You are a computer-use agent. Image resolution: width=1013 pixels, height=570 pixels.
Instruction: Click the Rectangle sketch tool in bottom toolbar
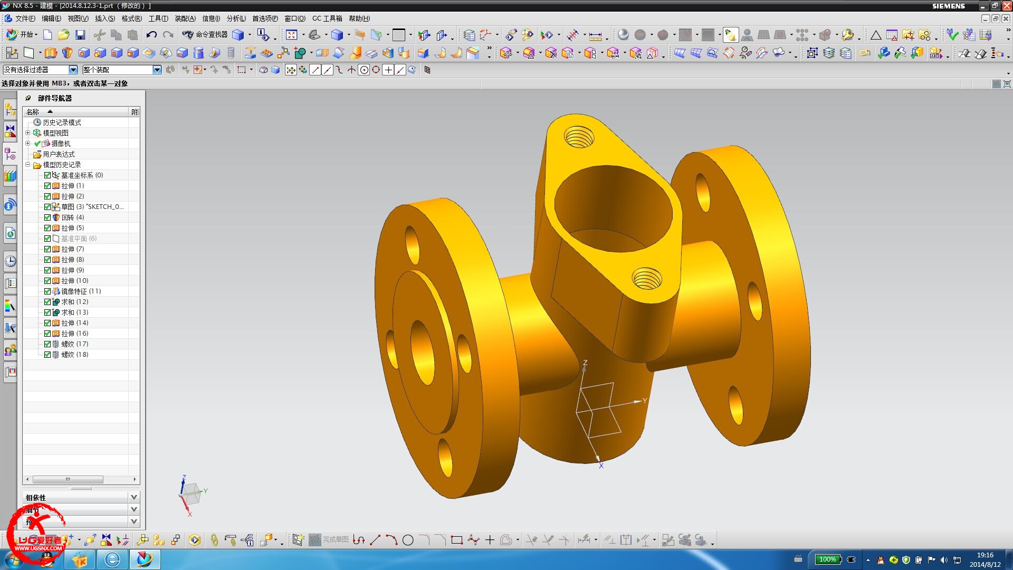[x=457, y=540]
